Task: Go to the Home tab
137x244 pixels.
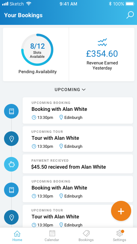Action: tap(17, 236)
